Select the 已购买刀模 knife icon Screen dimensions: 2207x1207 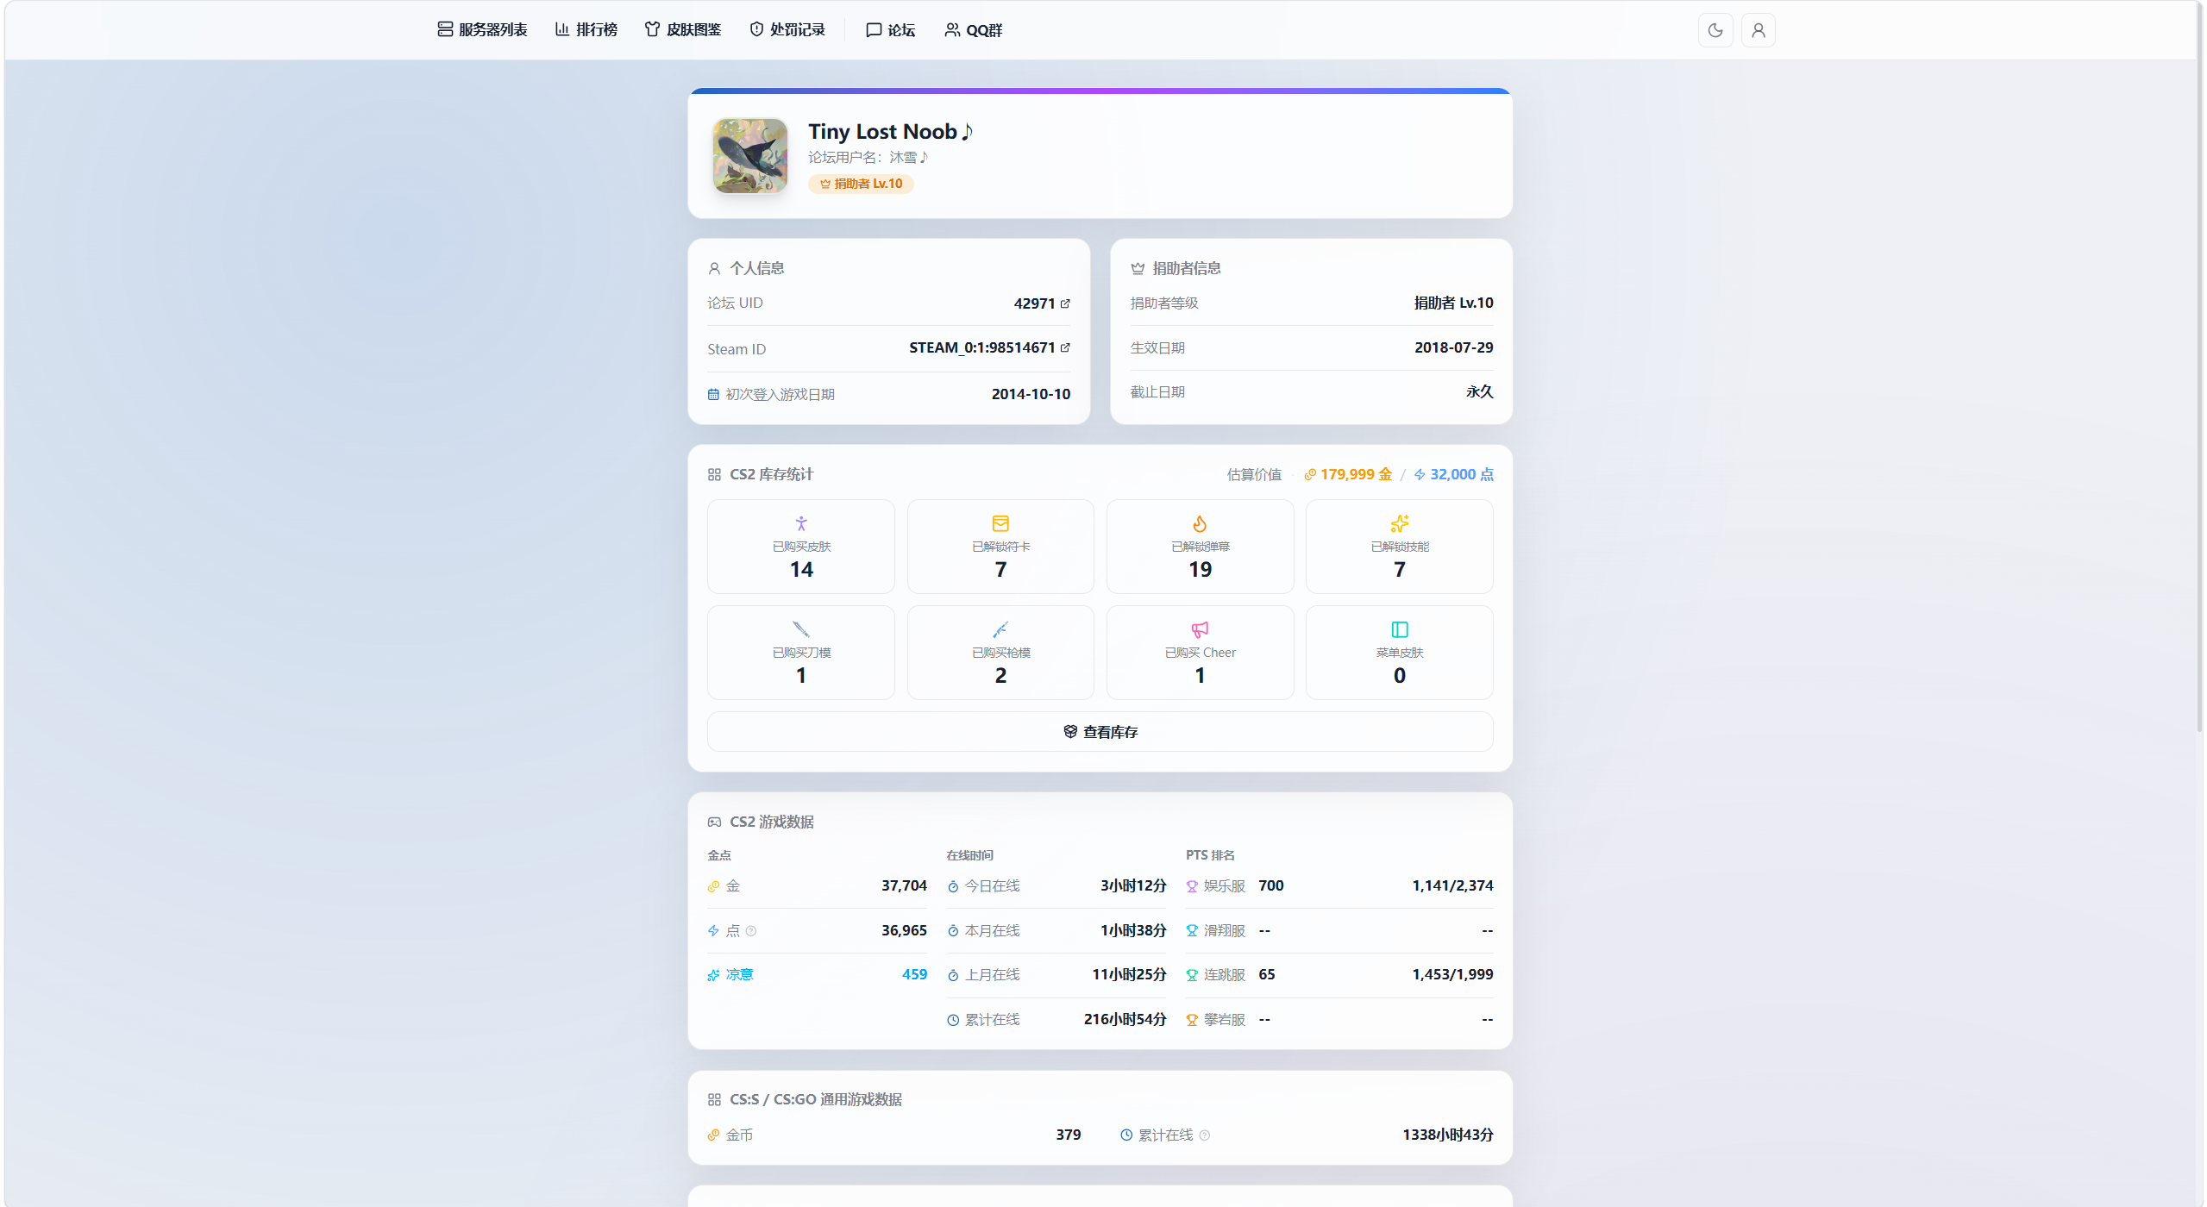801,629
